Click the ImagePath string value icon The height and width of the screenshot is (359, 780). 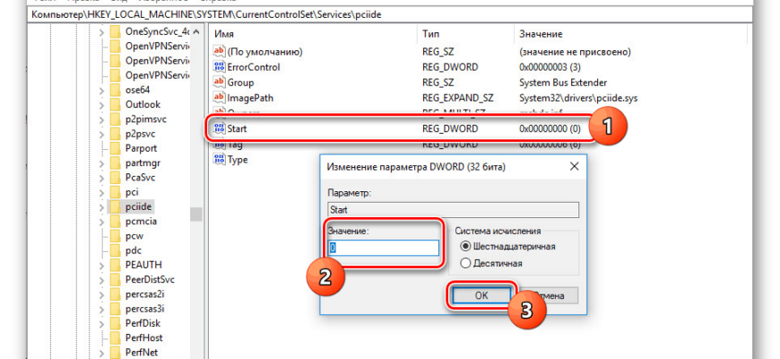click(219, 98)
